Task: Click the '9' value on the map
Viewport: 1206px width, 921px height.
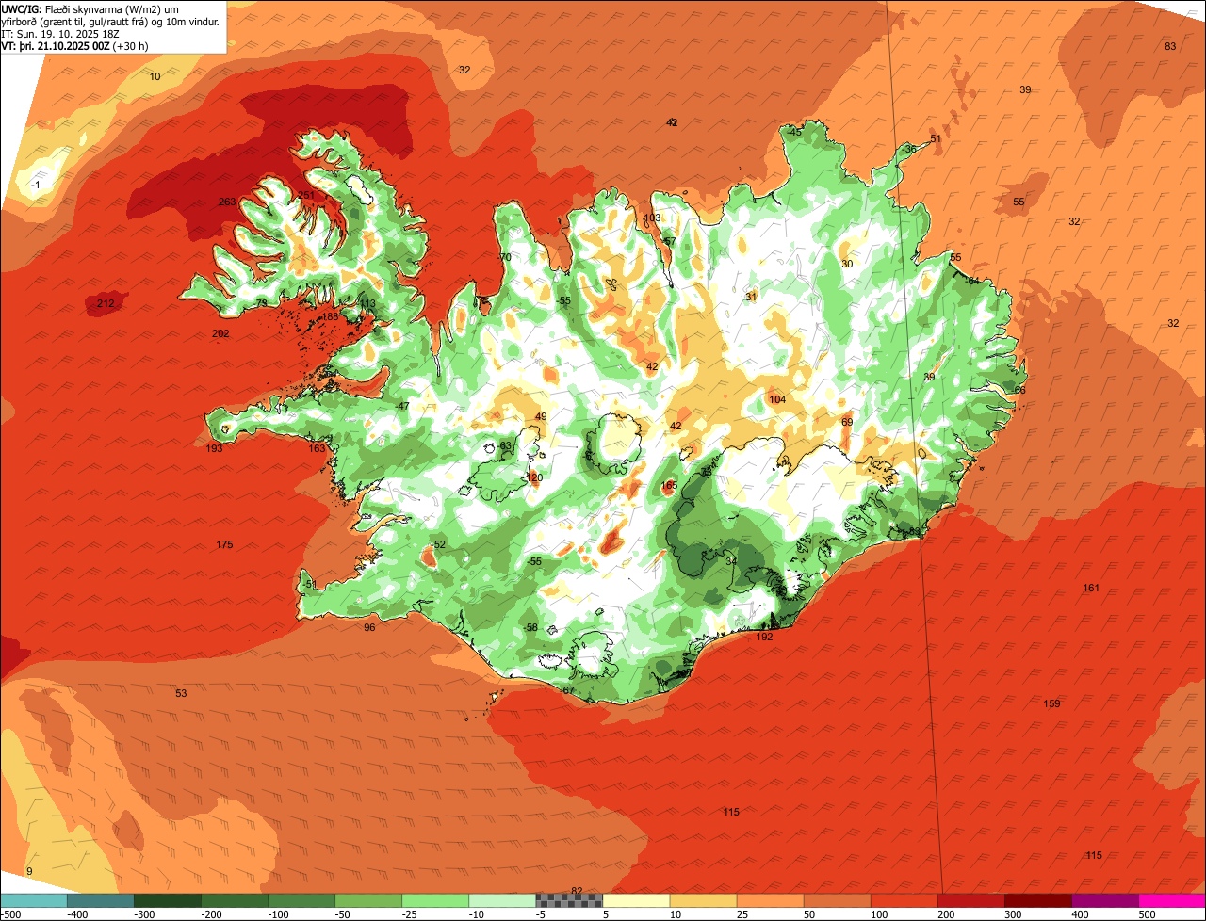Action: tap(29, 871)
